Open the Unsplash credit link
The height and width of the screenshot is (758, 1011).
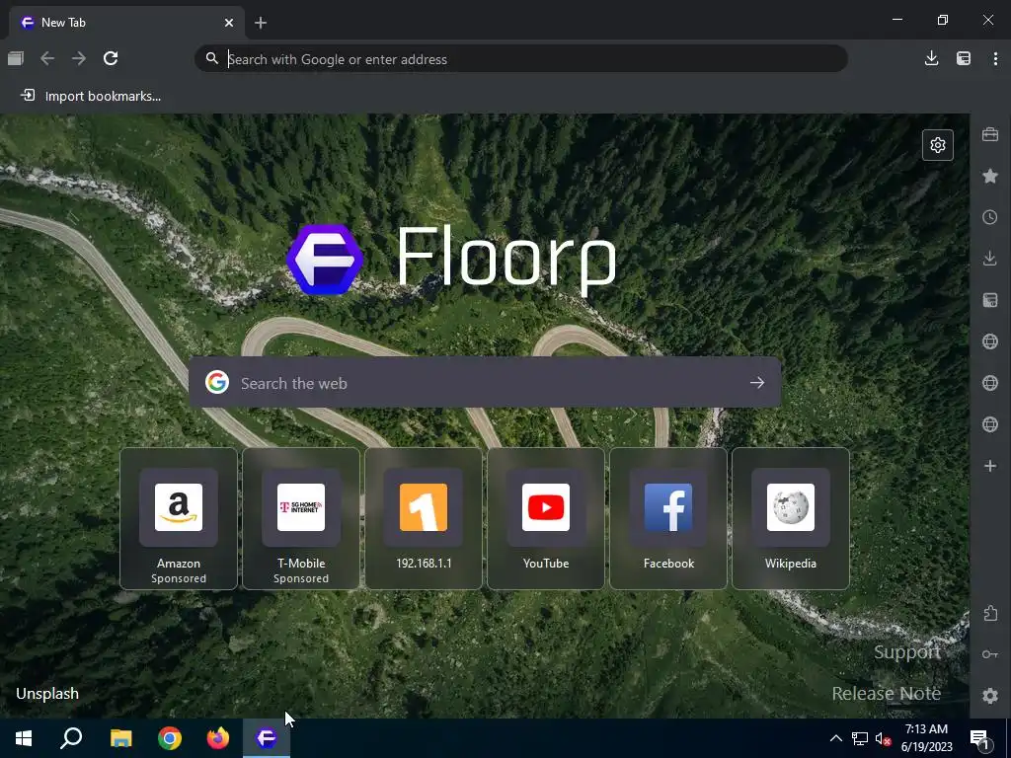pos(47,694)
